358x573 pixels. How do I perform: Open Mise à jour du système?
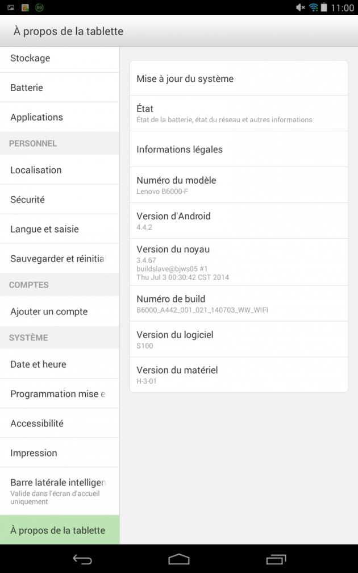tap(239, 78)
